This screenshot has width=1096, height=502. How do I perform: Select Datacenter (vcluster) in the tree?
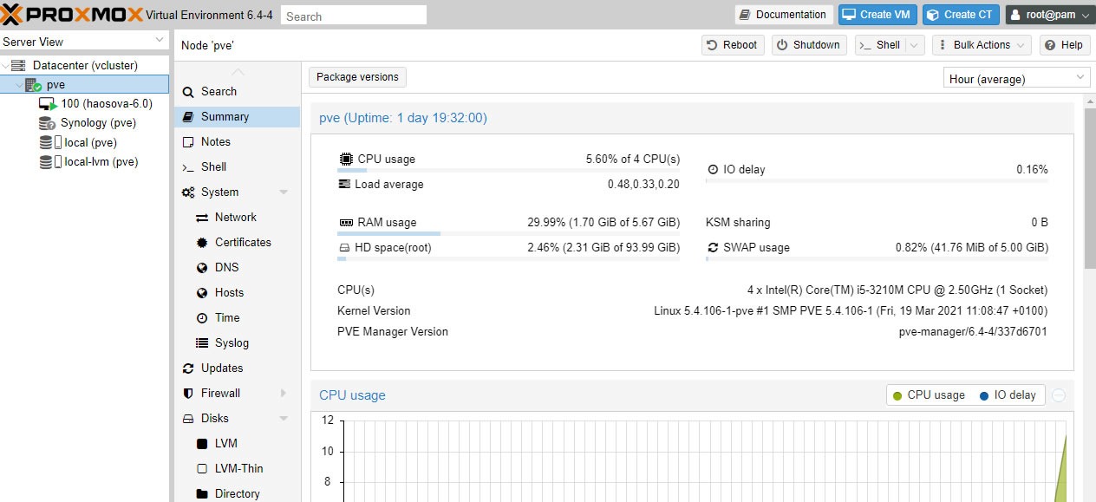[85, 65]
